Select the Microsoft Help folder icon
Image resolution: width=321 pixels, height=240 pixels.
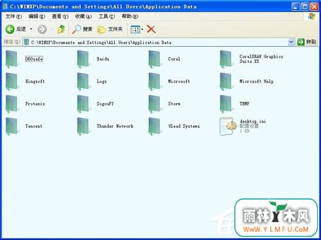pos(226,81)
